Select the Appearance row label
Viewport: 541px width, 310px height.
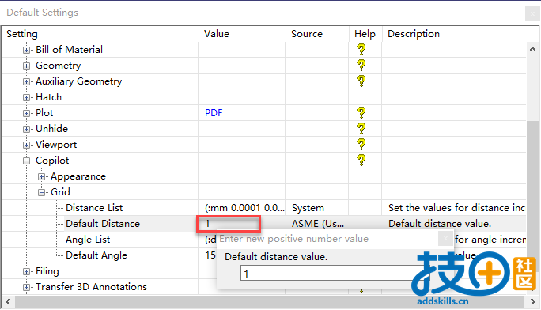[78, 176]
